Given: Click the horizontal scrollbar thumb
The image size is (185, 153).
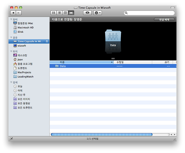Looking at the screenshot, I should [102, 134].
